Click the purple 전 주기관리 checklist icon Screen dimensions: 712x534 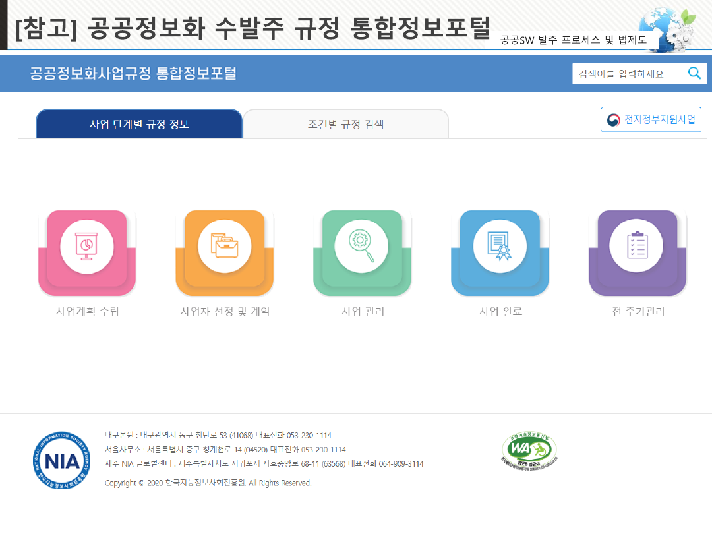tap(637, 245)
